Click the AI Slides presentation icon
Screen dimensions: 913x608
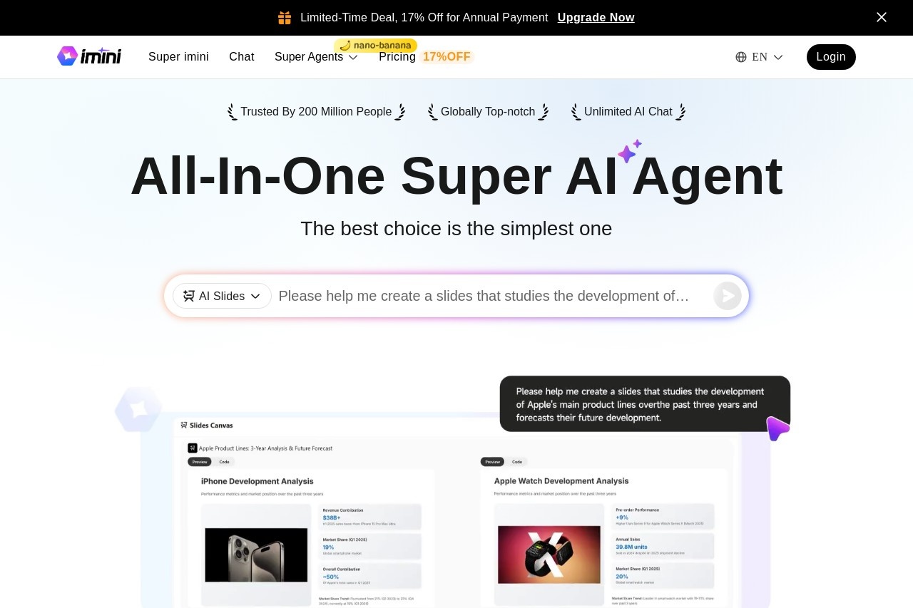click(x=188, y=296)
